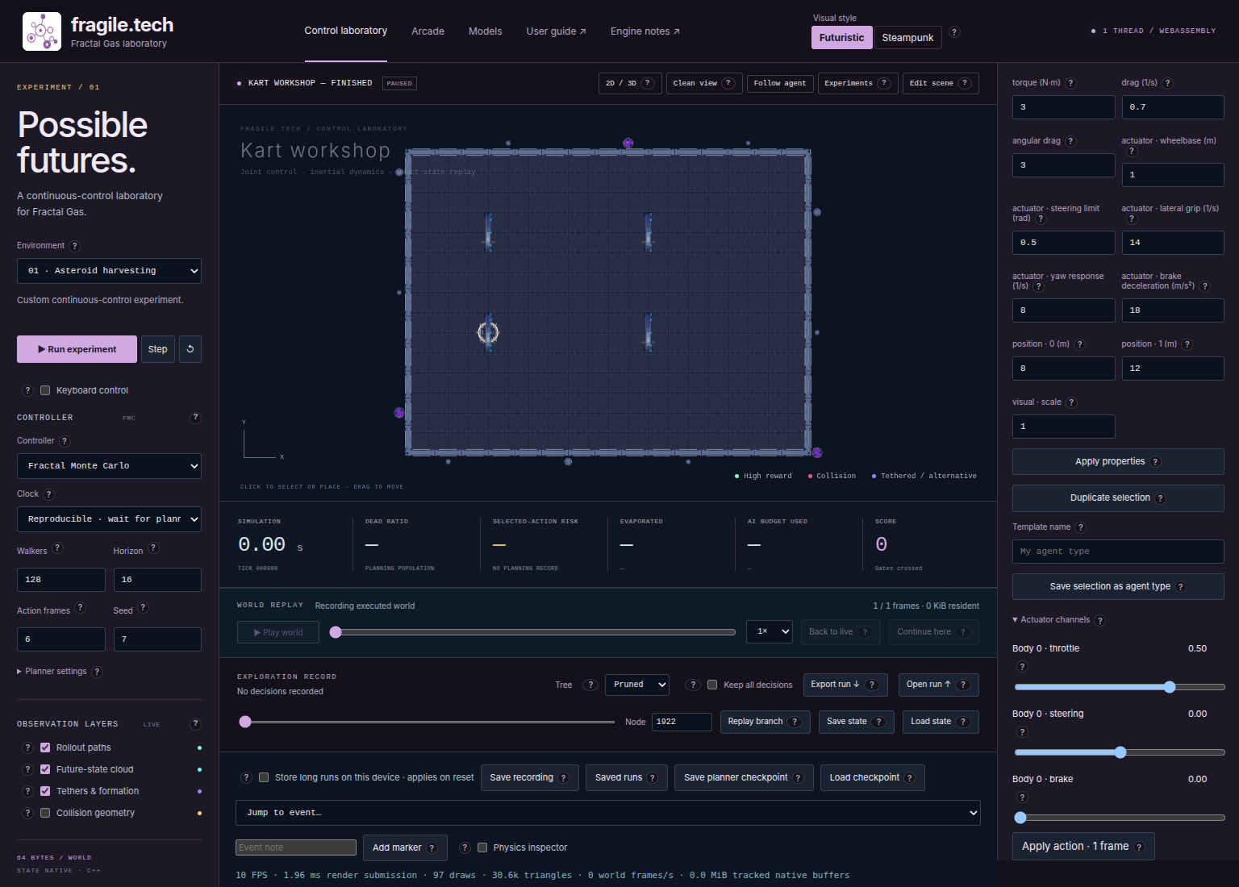Open Control laboratory tab
The height and width of the screenshot is (887, 1239).
coord(345,31)
